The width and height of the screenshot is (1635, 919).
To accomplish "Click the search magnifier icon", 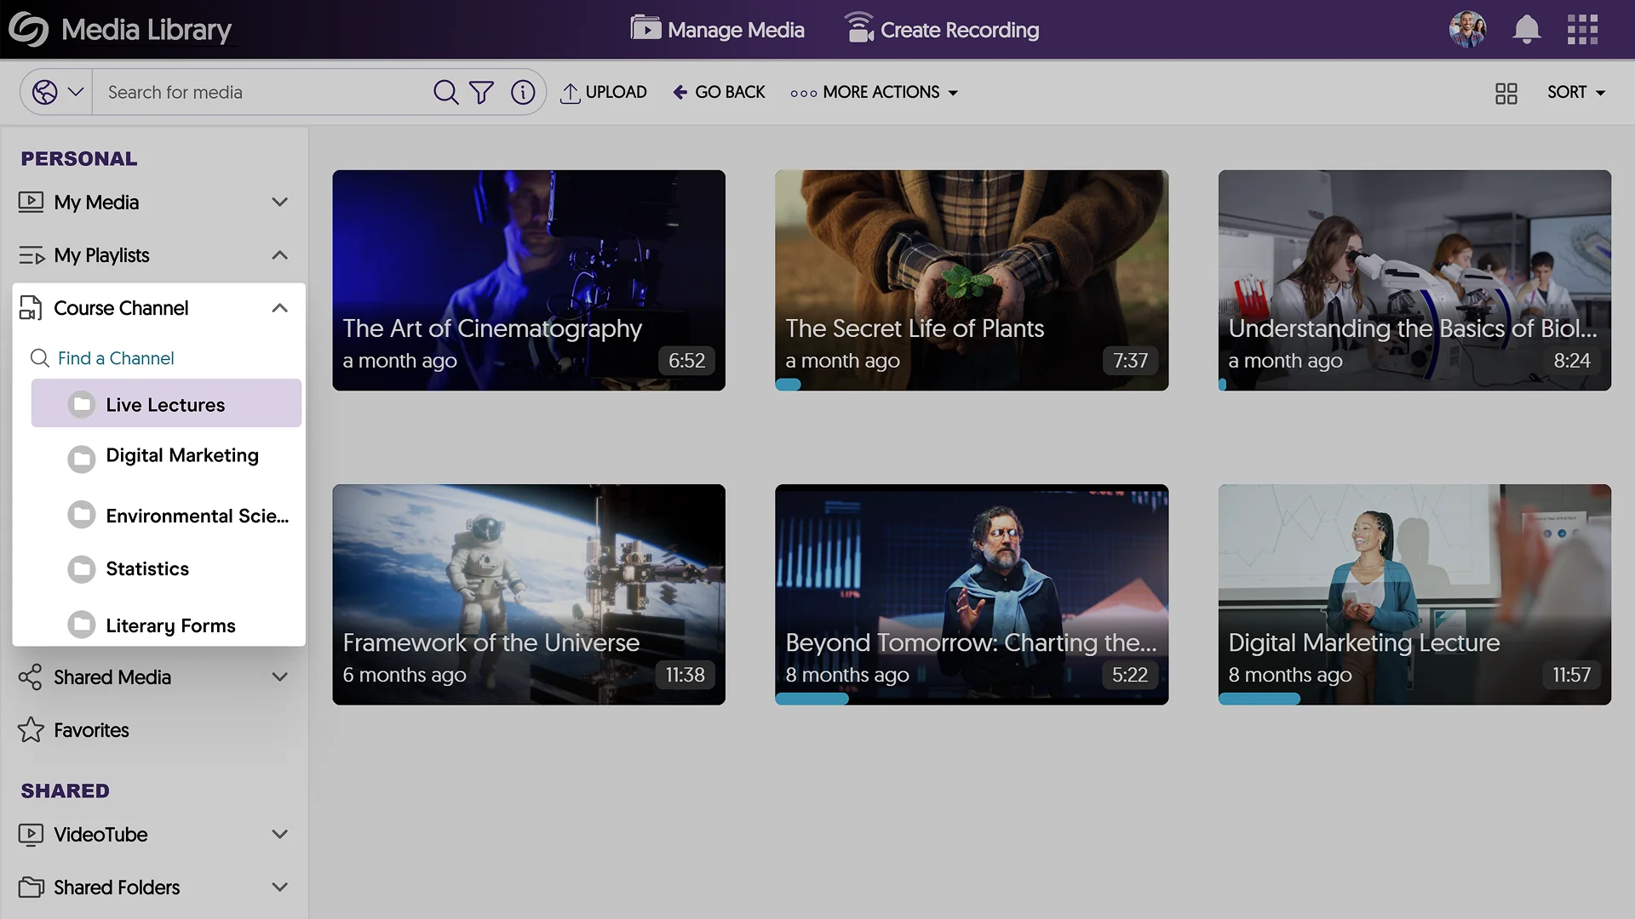I will (445, 92).
